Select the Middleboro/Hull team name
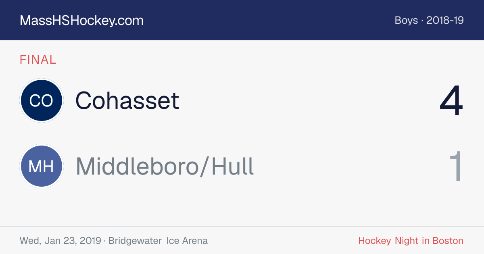Screen dimensions: 484x254 pos(165,167)
